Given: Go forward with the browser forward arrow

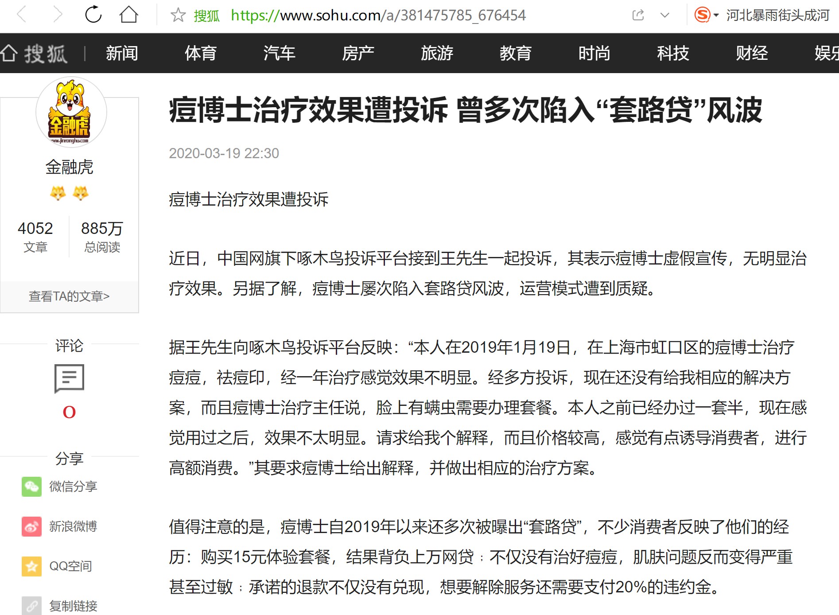Looking at the screenshot, I should (x=58, y=15).
